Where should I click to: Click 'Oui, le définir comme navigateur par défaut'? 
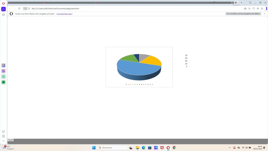pyautogui.click(x=243, y=14)
